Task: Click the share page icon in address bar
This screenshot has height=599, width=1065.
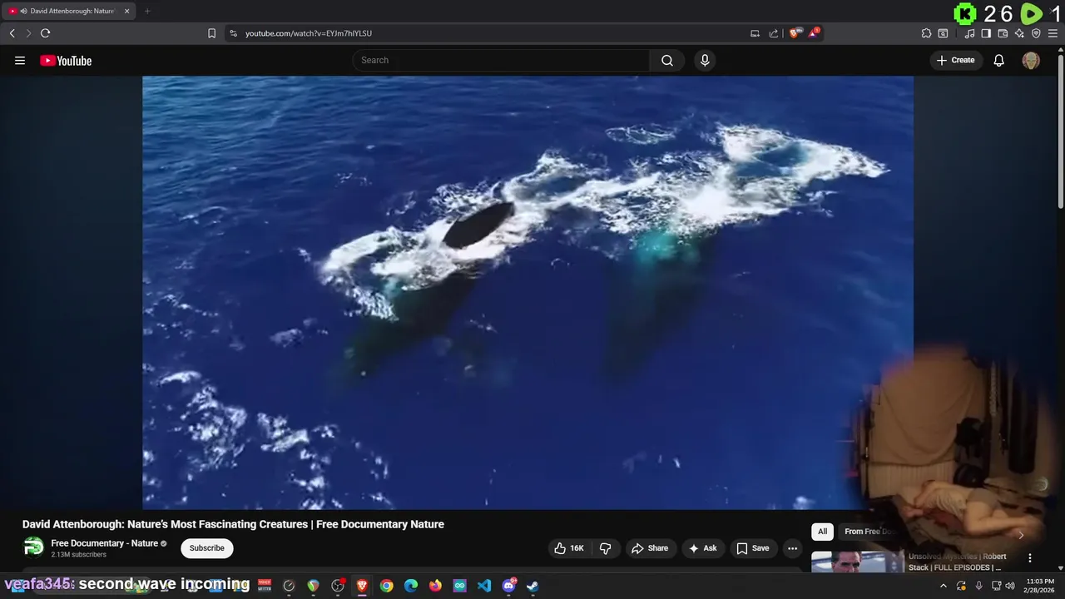Action: (774, 33)
